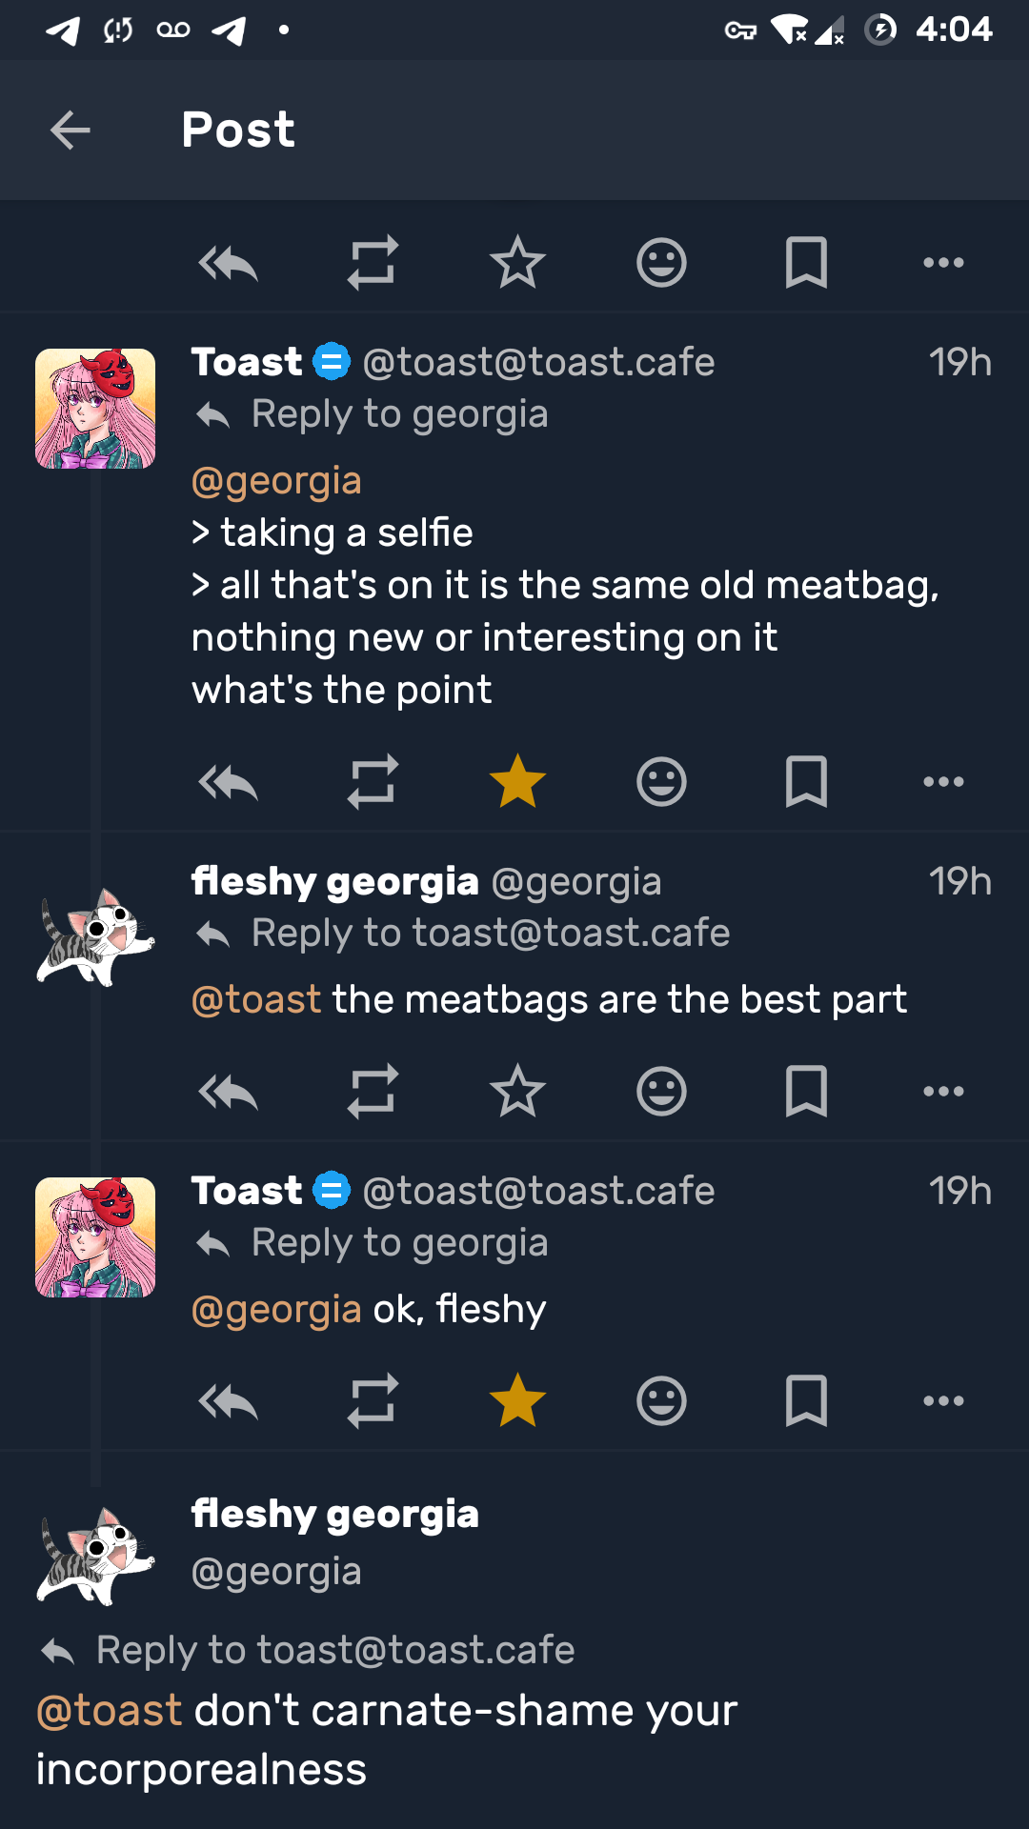Image resolution: width=1029 pixels, height=1829 pixels.
Task: Open more options on georgia's meatbags post
Action: [x=943, y=1092]
